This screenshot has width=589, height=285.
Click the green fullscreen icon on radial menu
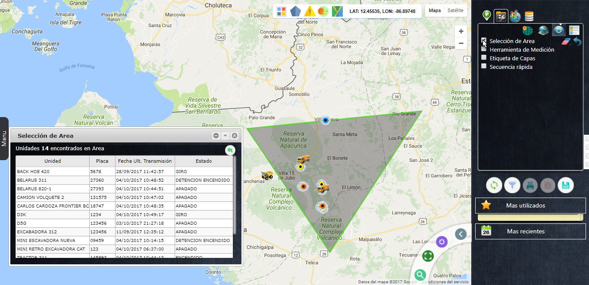pos(428,256)
